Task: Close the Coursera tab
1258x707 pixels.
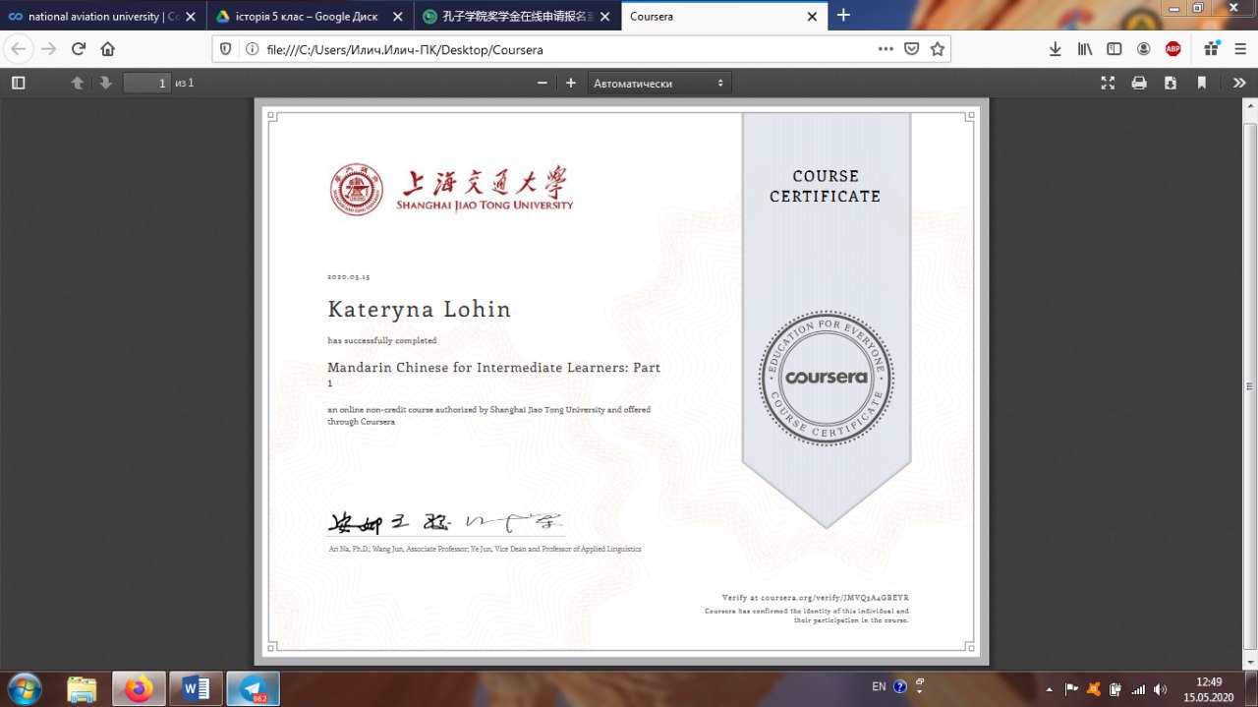Action: [812, 16]
